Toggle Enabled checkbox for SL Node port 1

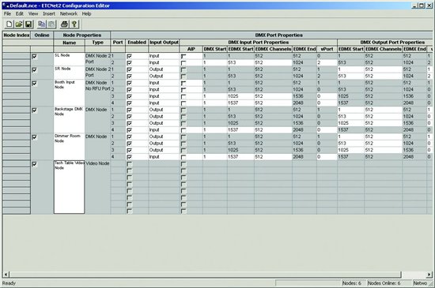pyautogui.click(x=129, y=56)
